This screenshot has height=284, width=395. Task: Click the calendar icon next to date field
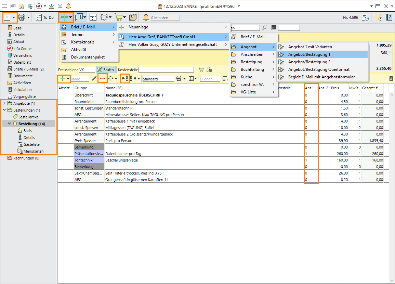pos(274,28)
